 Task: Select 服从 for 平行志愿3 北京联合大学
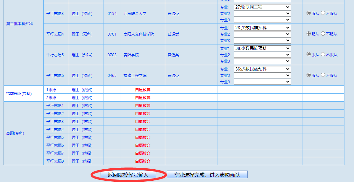click(x=308, y=13)
